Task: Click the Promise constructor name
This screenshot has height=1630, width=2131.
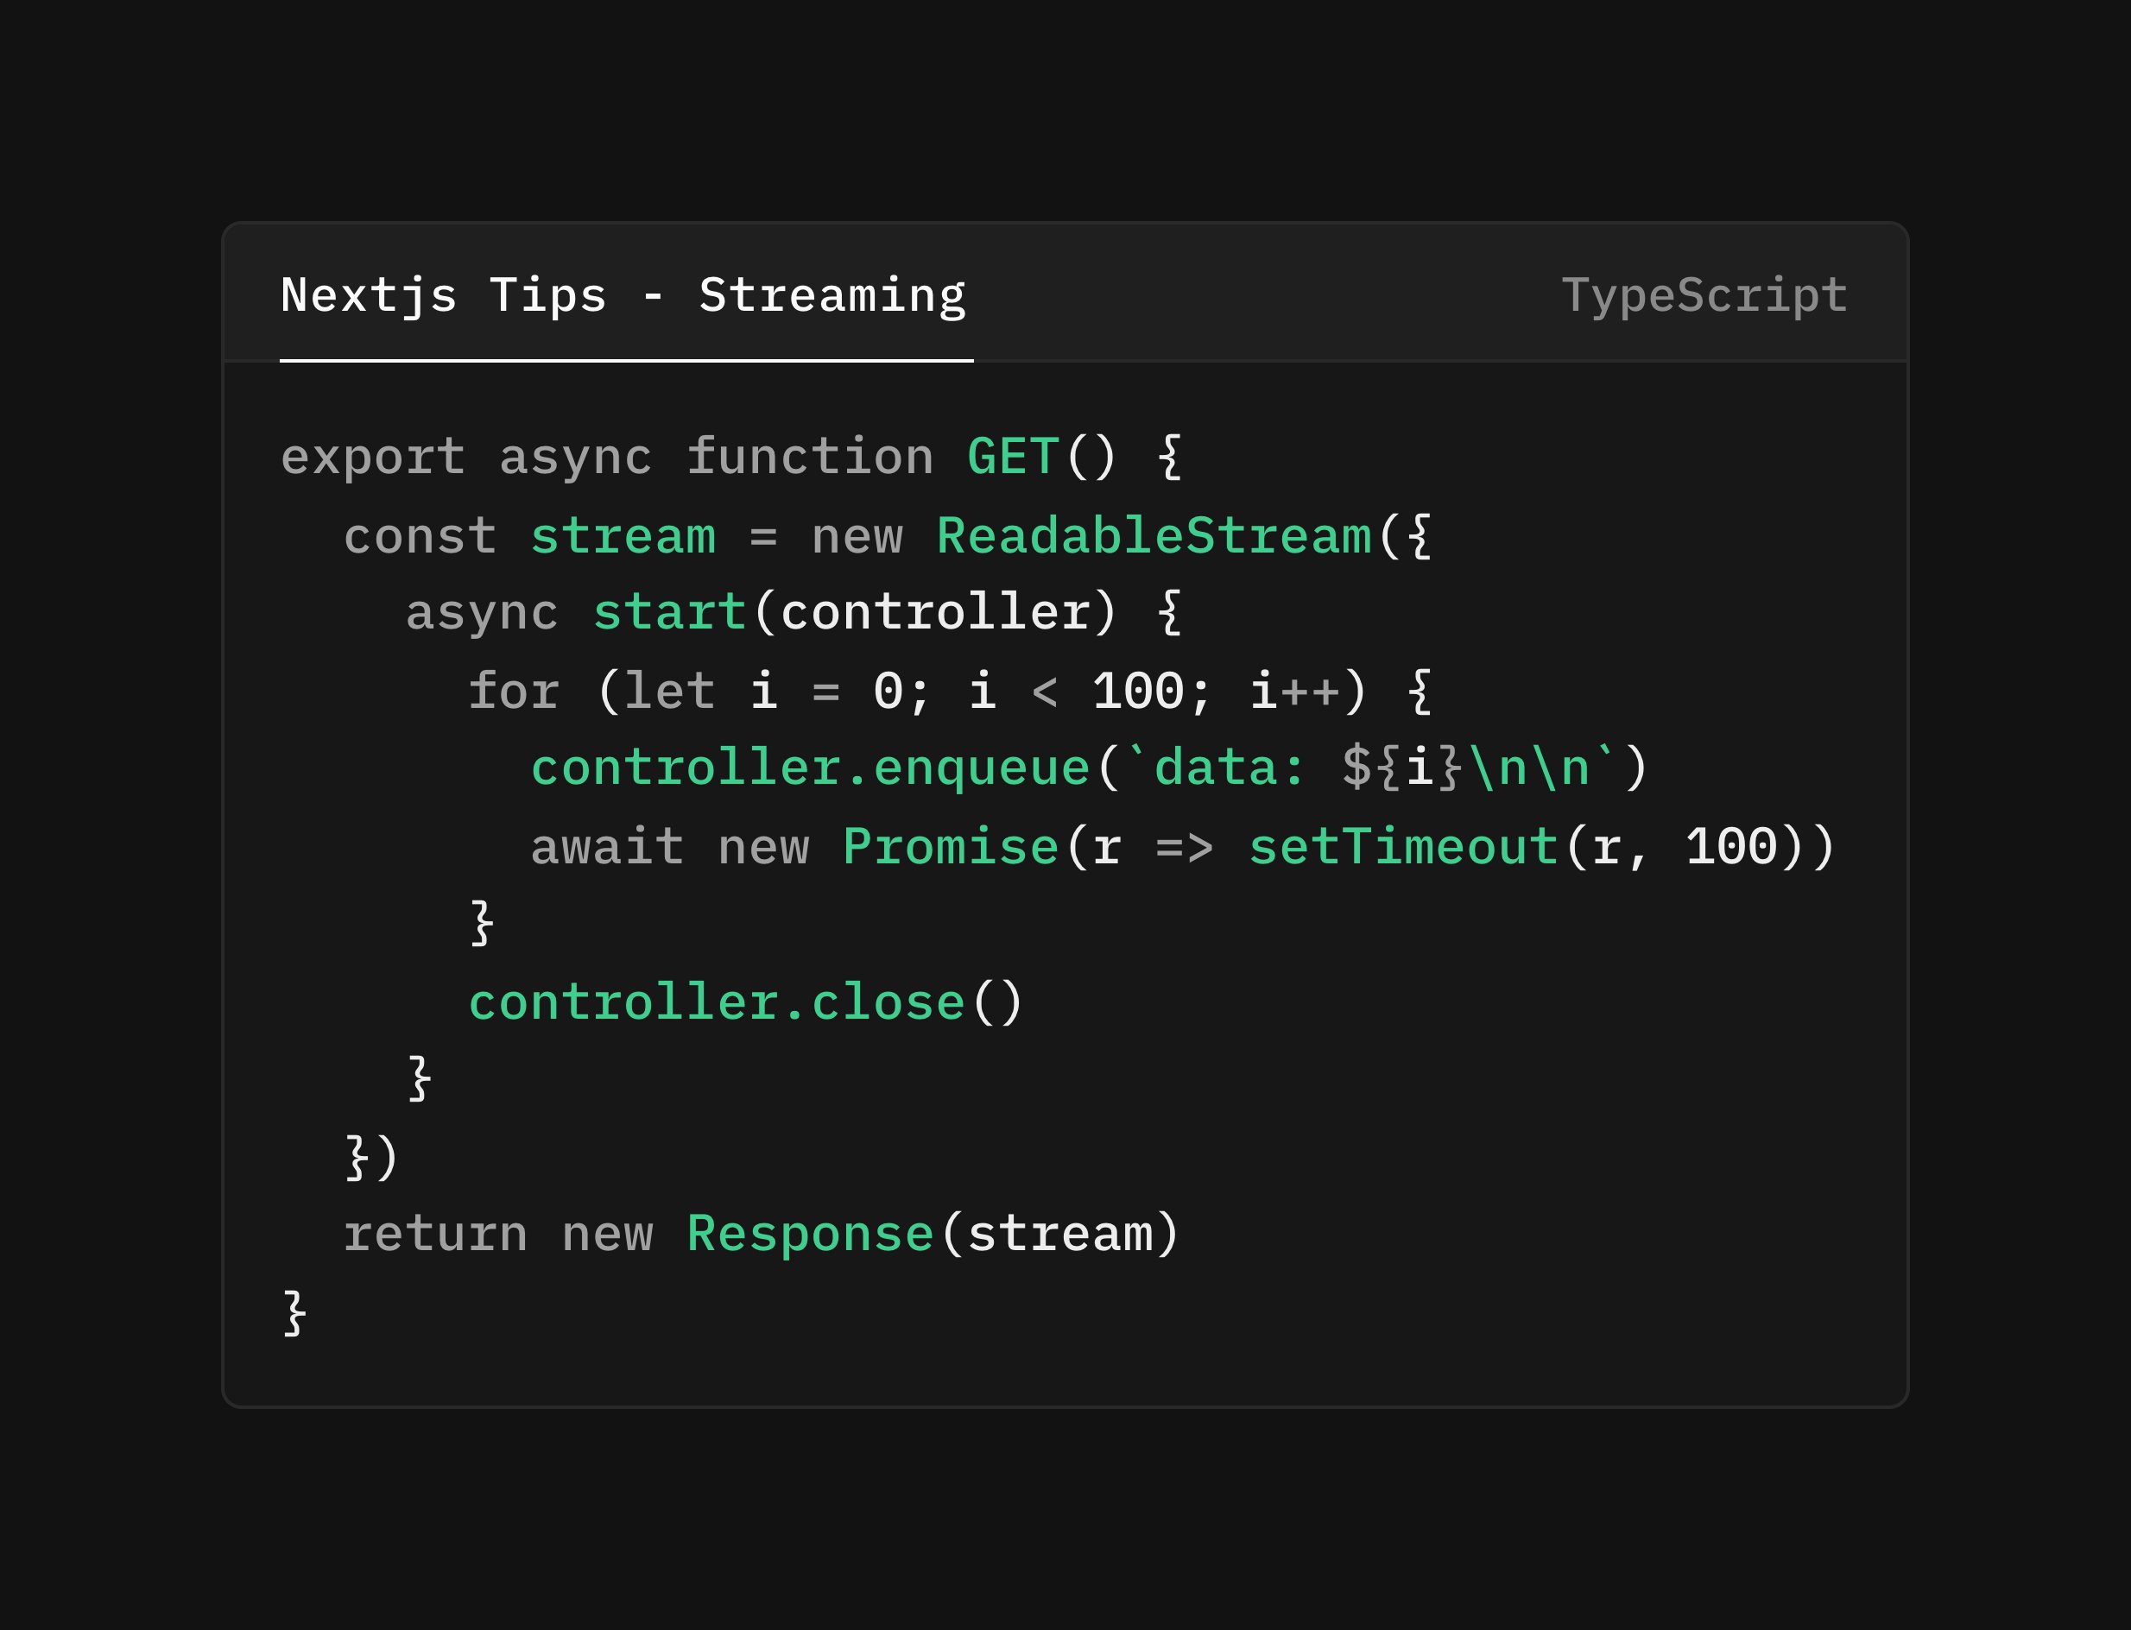Action: pyautogui.click(x=950, y=846)
